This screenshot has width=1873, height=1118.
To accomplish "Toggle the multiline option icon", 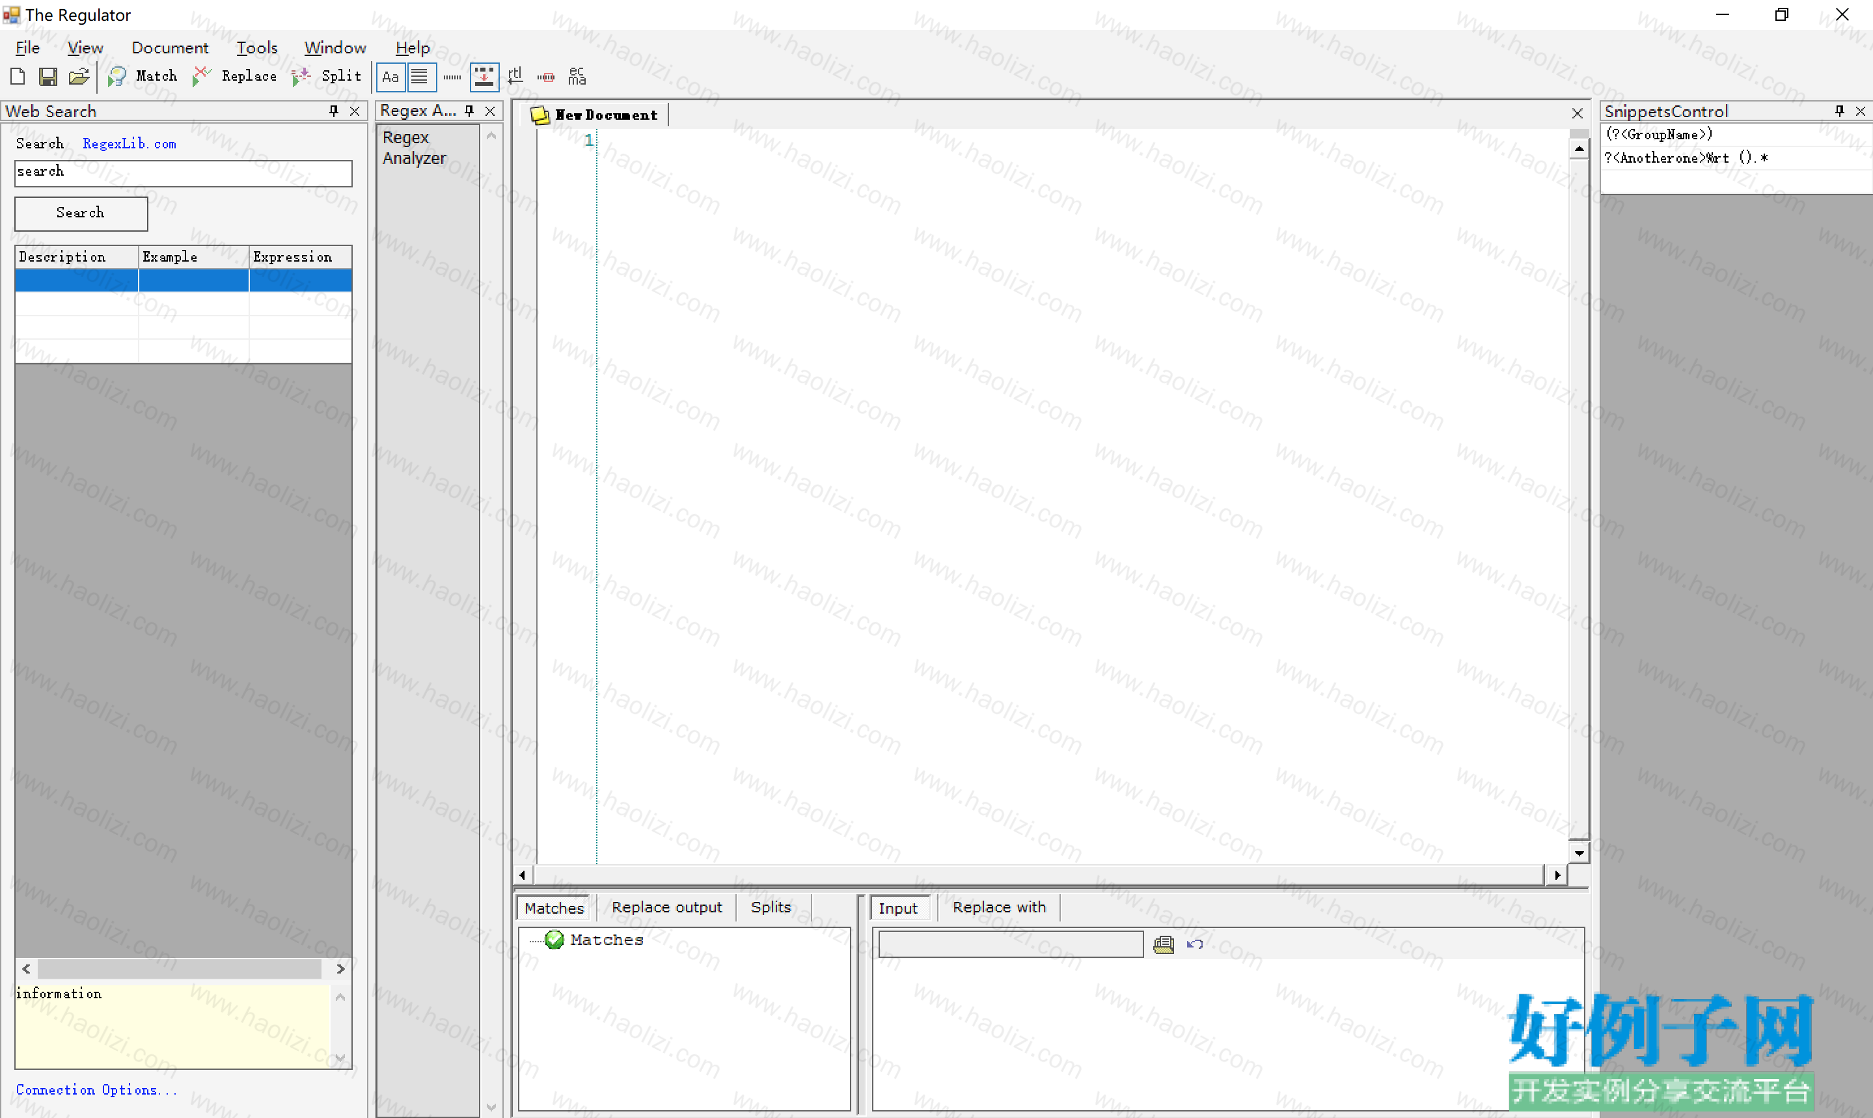I will point(420,77).
